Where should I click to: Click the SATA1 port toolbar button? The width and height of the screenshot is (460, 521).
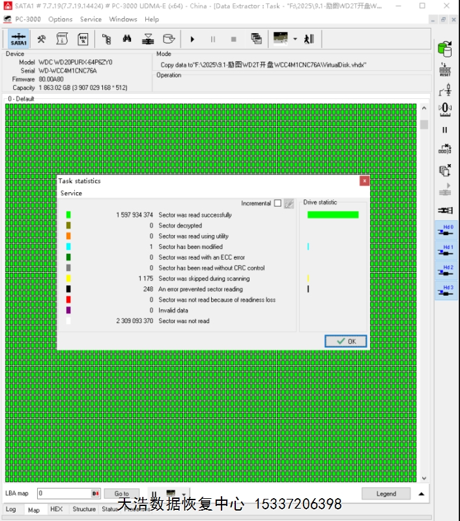coord(18,39)
